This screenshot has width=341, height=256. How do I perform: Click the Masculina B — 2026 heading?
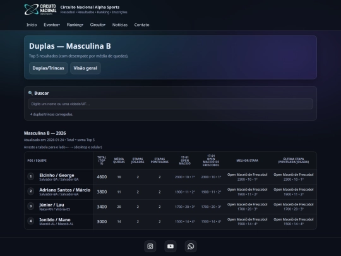(45, 133)
